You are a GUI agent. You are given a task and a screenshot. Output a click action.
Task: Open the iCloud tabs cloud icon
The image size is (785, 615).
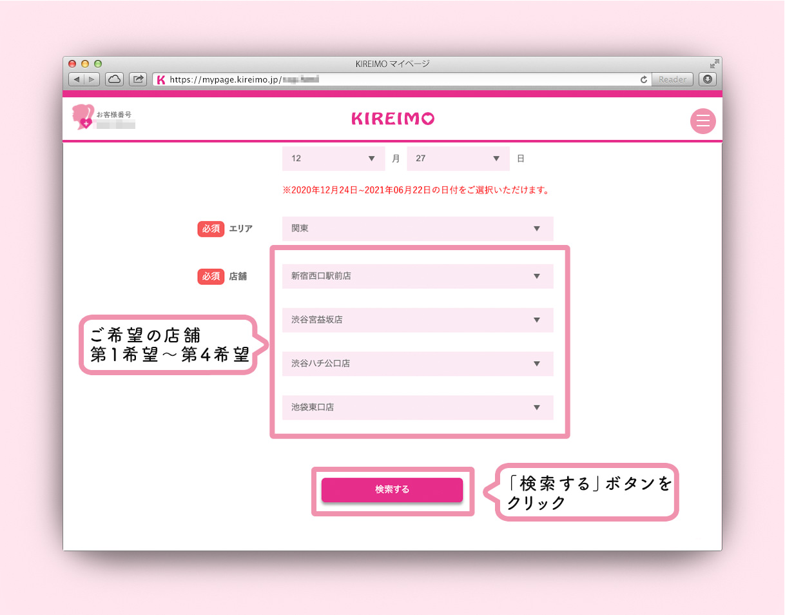click(x=114, y=79)
